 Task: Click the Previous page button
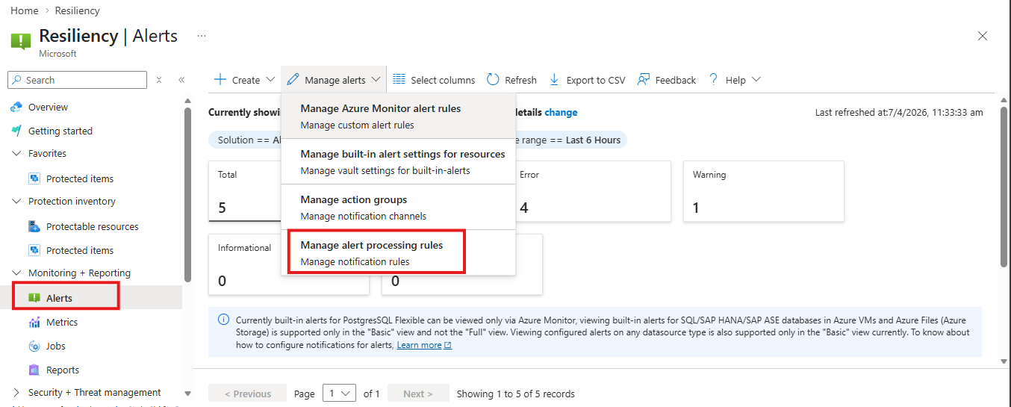pyautogui.click(x=247, y=394)
